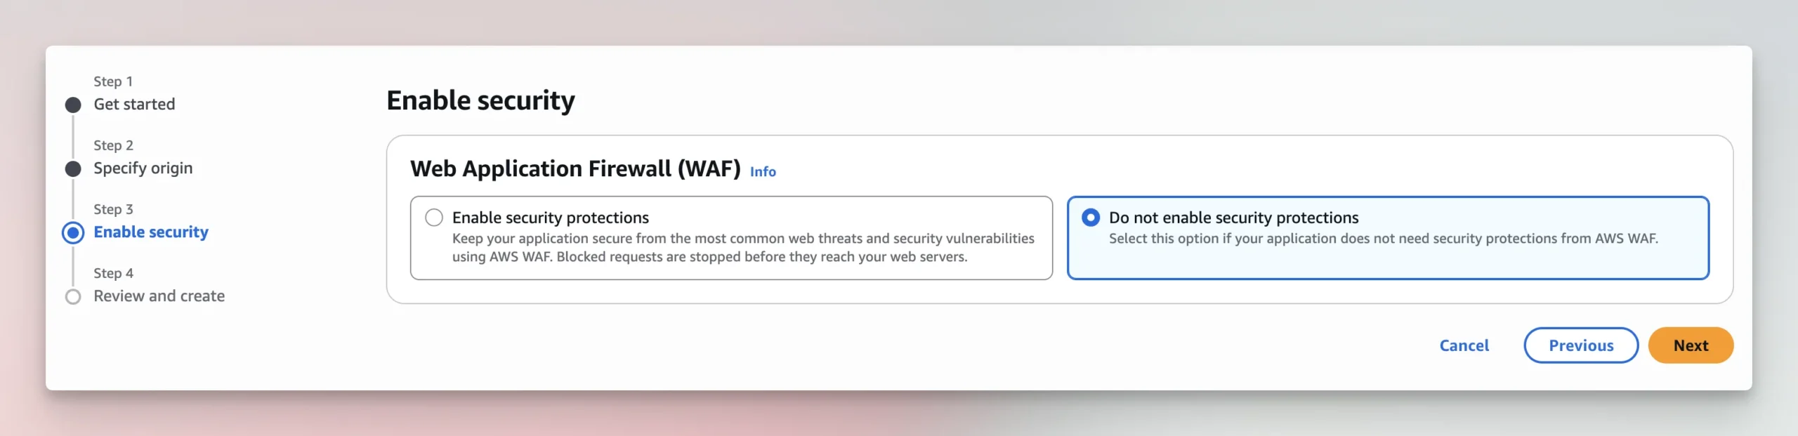Click the 'Enable security' step label in sidebar
Viewport: 1798px width, 436px height.
point(151,232)
